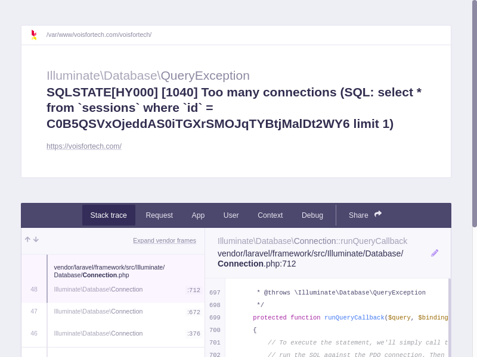Select the App tab
Screen dimensions: 477x357
coord(198,215)
